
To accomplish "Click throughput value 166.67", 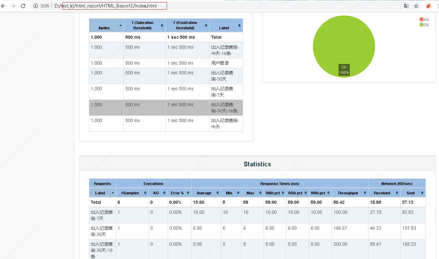I will 340,228.
